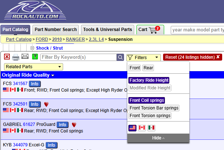Toggle the US flag market filter
224x150 pixels.
point(132,128)
